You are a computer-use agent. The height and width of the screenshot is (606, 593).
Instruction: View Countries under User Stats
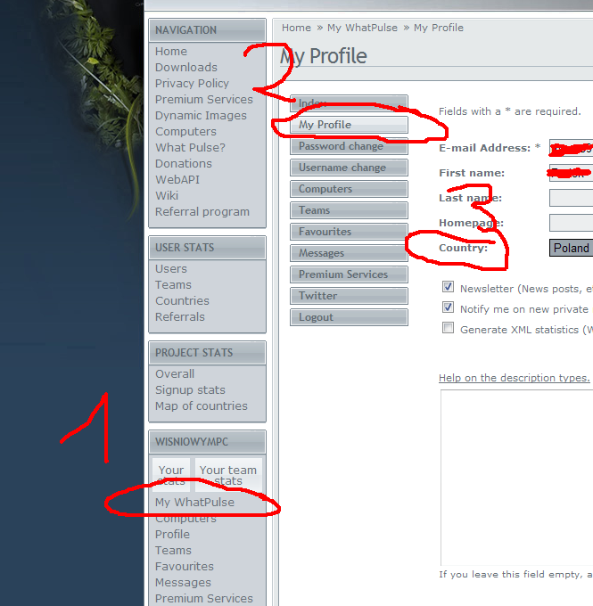click(x=182, y=301)
